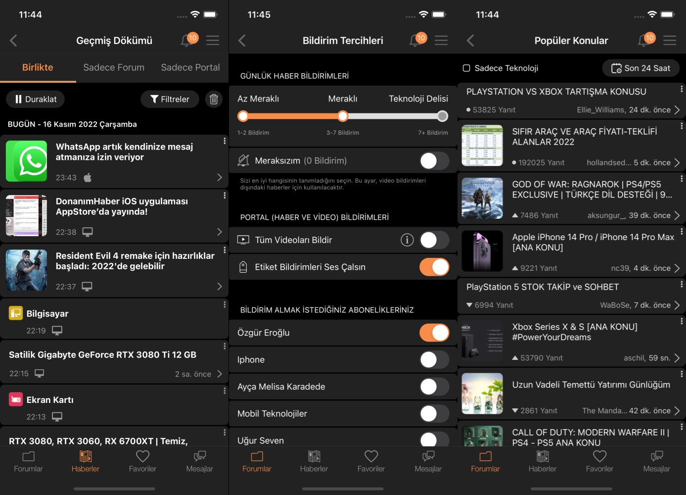Select Haberler tab in Geçmiş Dökümü bottom bar
The height and width of the screenshot is (495, 686).
(86, 461)
